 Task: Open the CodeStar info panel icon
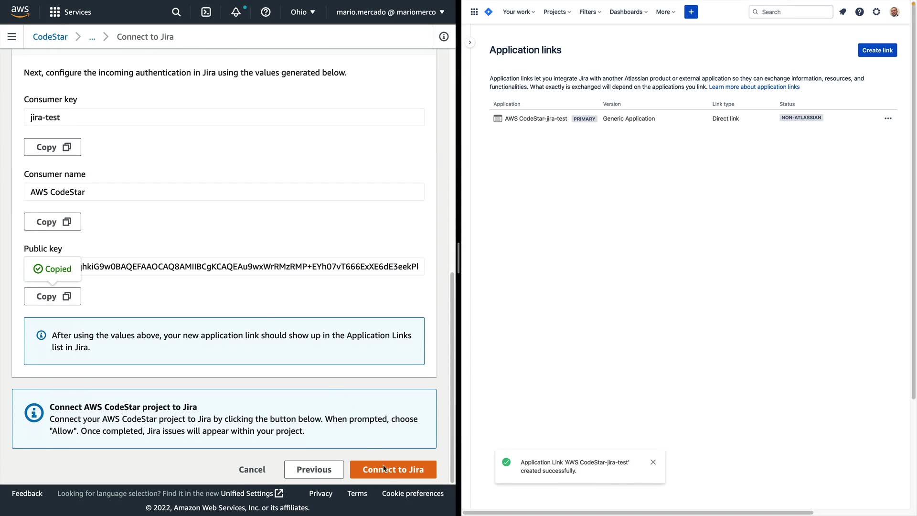444,37
